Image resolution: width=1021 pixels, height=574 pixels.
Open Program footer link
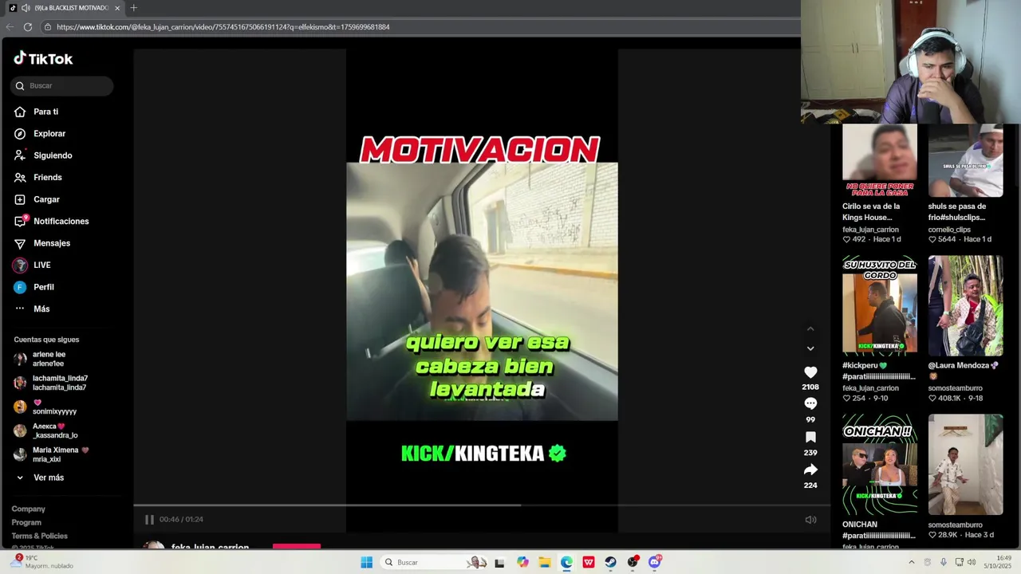[x=26, y=522]
